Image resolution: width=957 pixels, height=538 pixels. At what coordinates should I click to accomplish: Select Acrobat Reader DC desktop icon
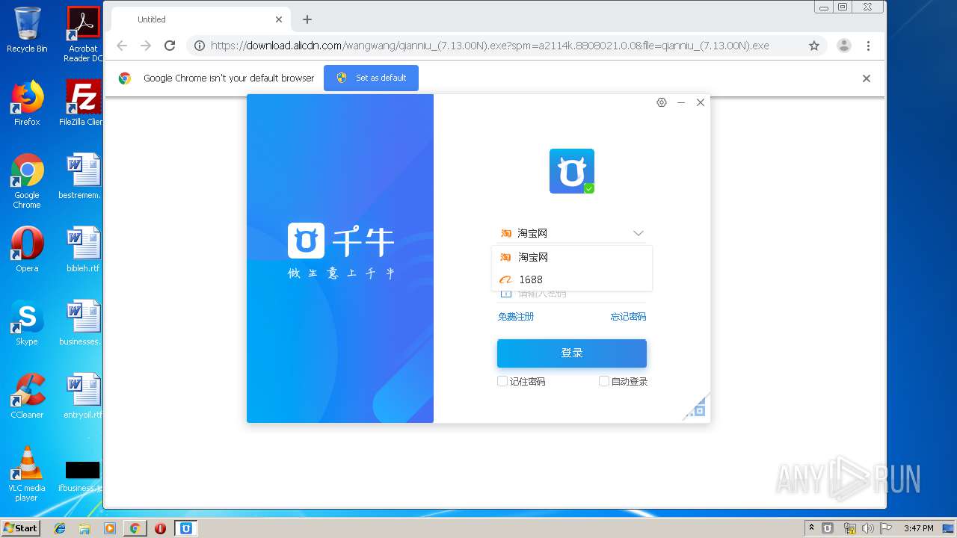click(x=83, y=34)
